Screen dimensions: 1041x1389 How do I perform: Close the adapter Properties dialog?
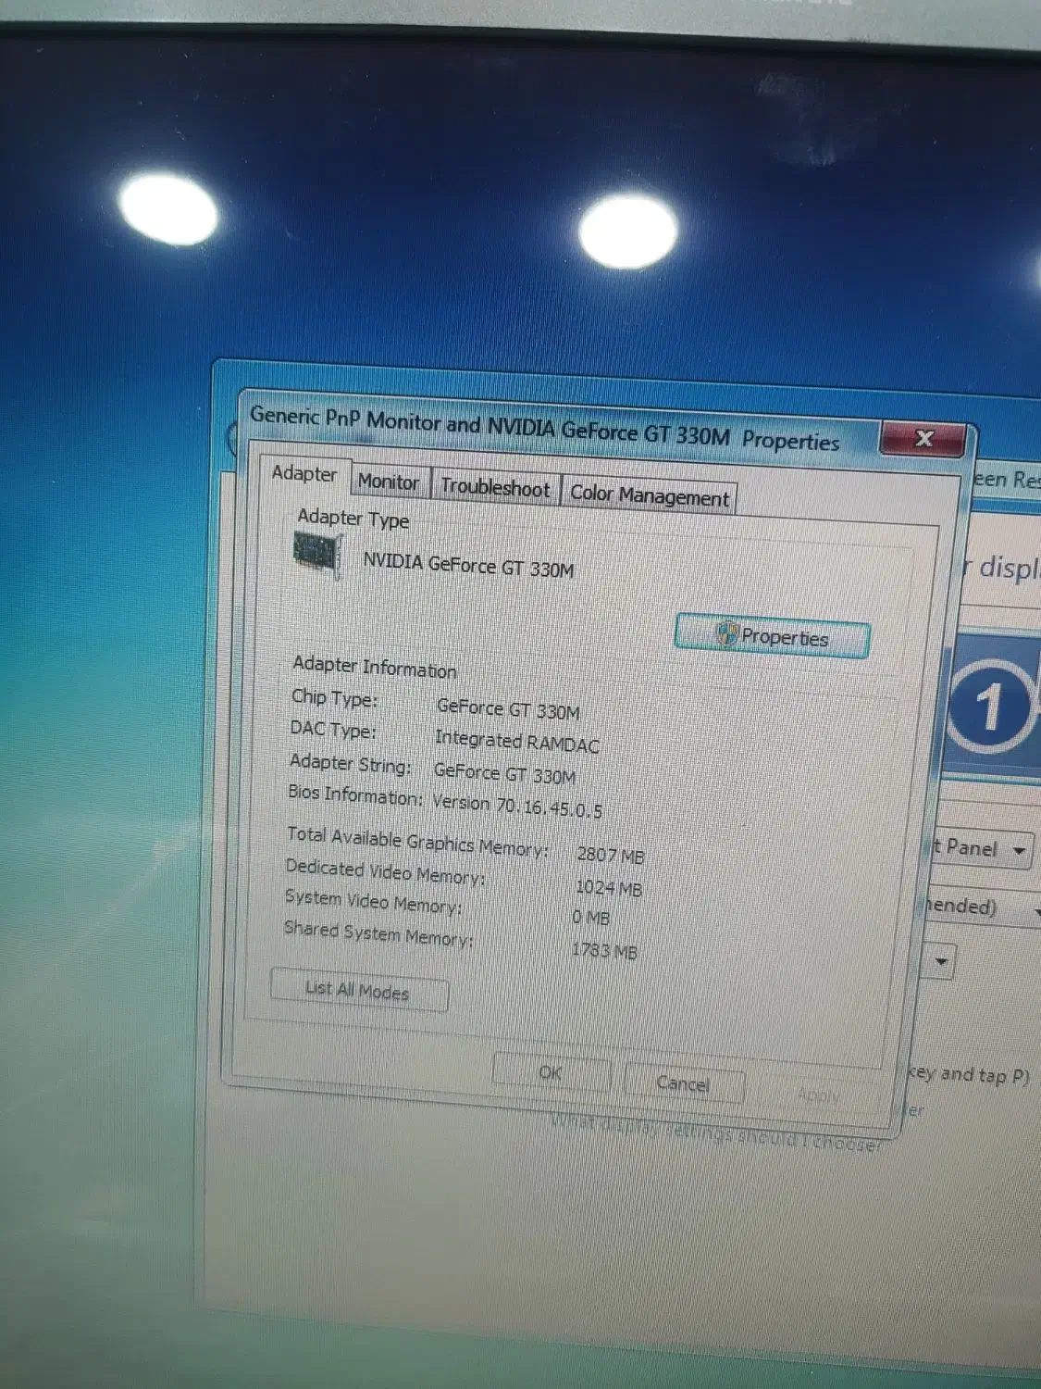[x=923, y=439]
